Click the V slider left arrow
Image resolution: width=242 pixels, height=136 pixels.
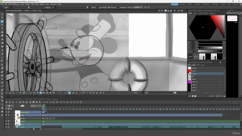196,48
